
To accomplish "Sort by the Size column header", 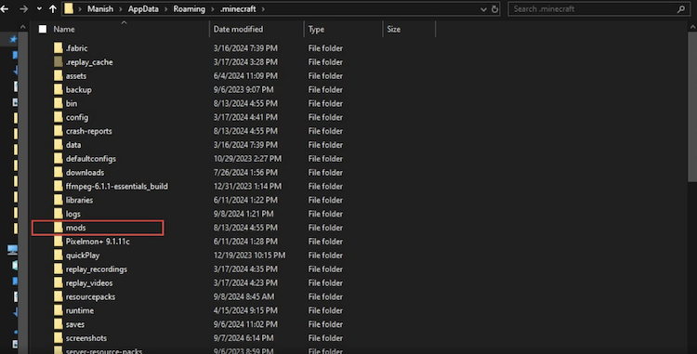I will pyautogui.click(x=393, y=30).
